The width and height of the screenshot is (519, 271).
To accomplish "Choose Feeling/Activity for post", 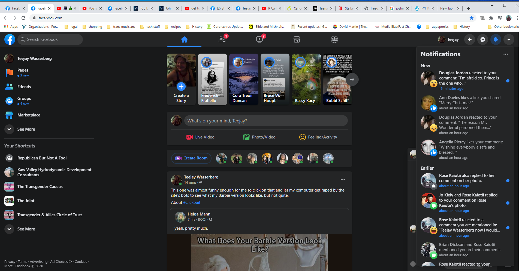I will click(318, 137).
